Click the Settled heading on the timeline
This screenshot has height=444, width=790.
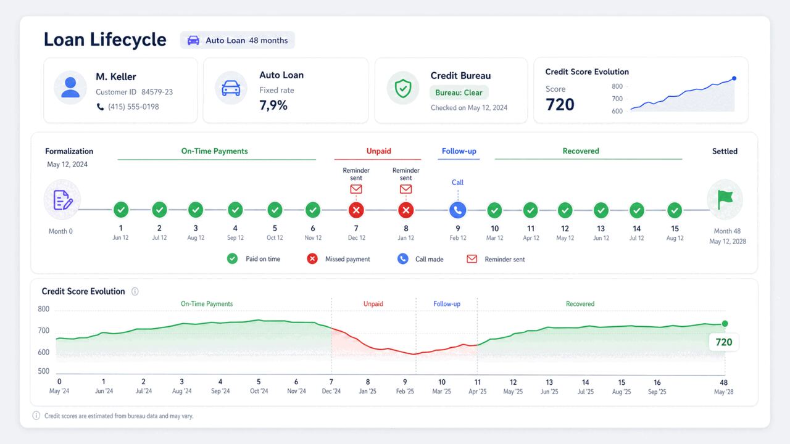[x=725, y=151]
